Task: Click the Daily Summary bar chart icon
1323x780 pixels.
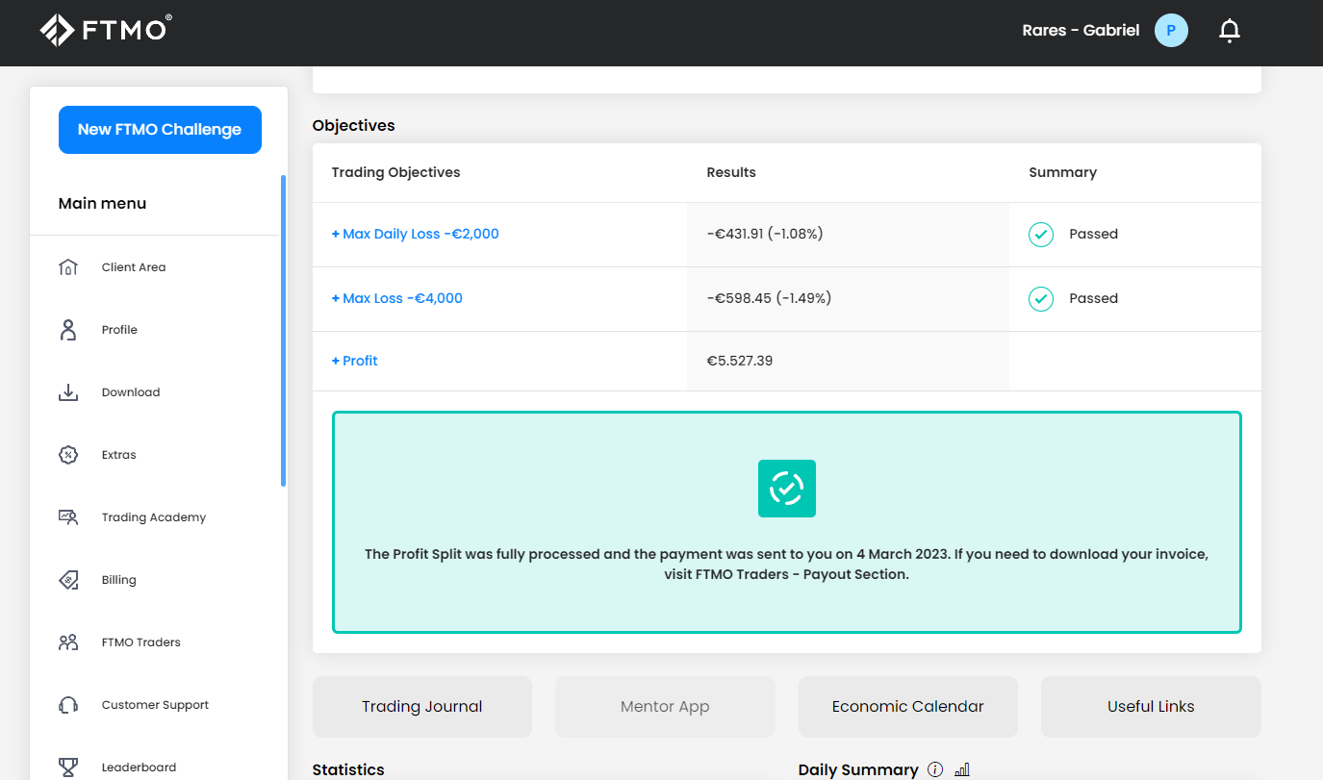Action: click(962, 769)
